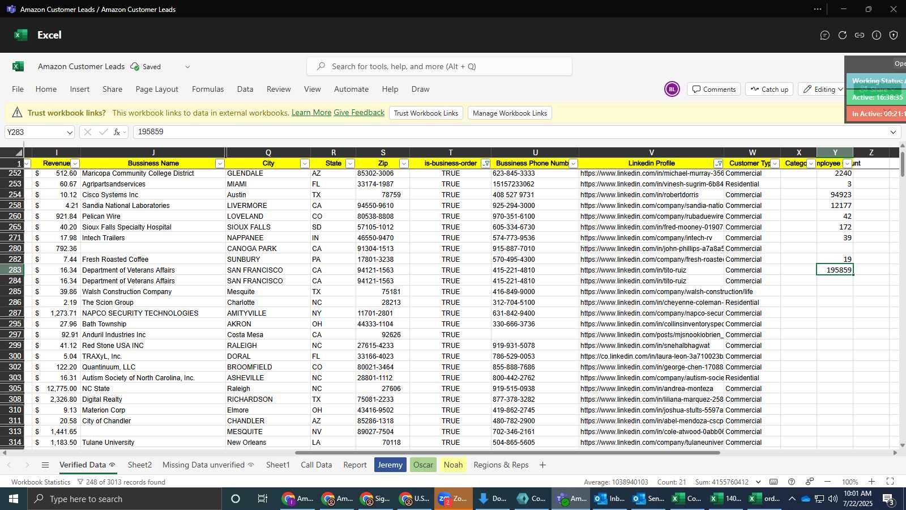Click the horizontal scrollbar thumb

[x=507, y=453]
